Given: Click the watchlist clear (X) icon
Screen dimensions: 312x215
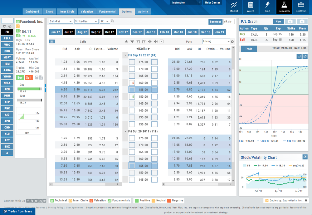Looking at the screenshot, I should 10,26.
